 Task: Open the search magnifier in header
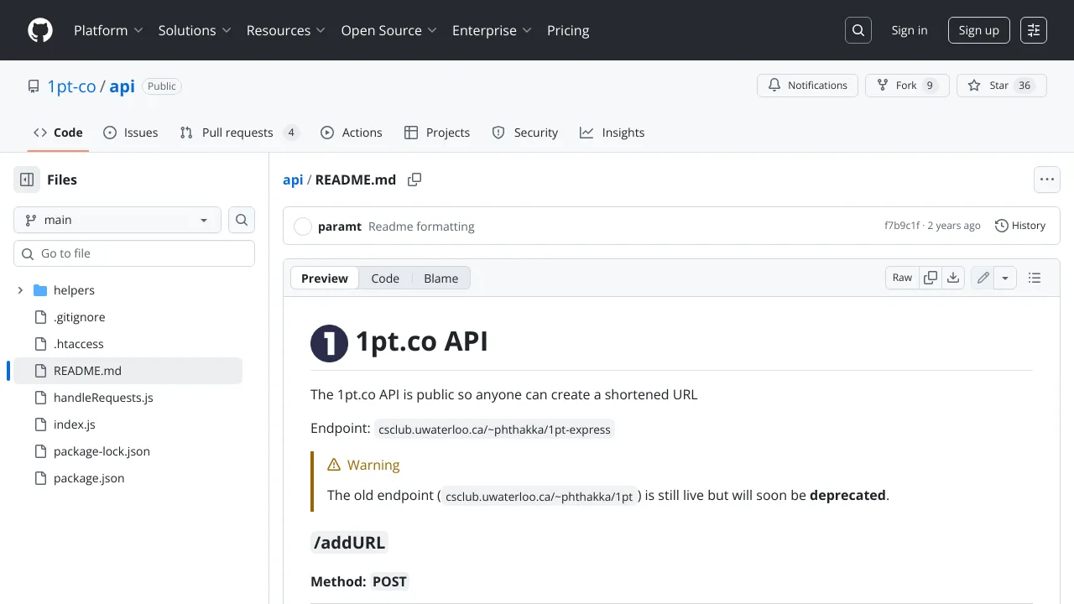[858, 30]
